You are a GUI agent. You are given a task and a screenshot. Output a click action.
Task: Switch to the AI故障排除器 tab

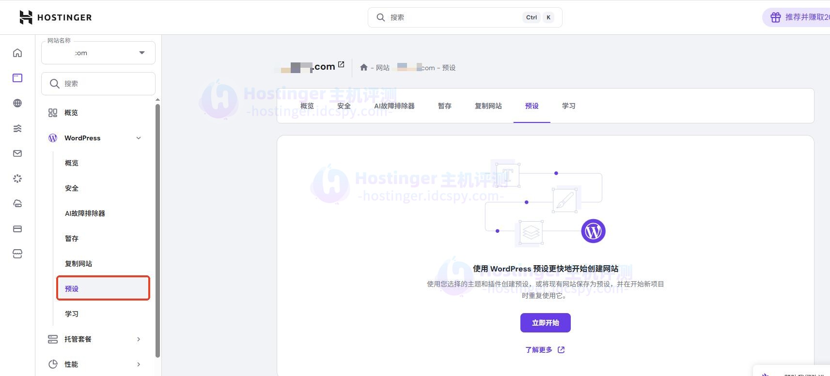click(x=394, y=106)
